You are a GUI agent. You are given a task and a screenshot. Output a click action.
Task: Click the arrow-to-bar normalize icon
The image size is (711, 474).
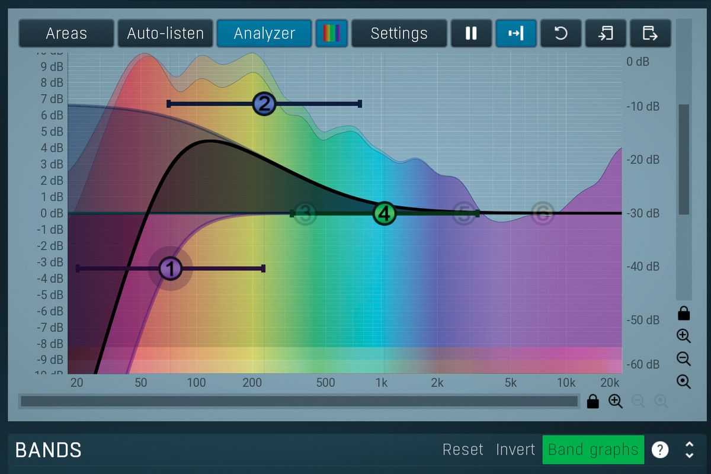pyautogui.click(x=516, y=34)
